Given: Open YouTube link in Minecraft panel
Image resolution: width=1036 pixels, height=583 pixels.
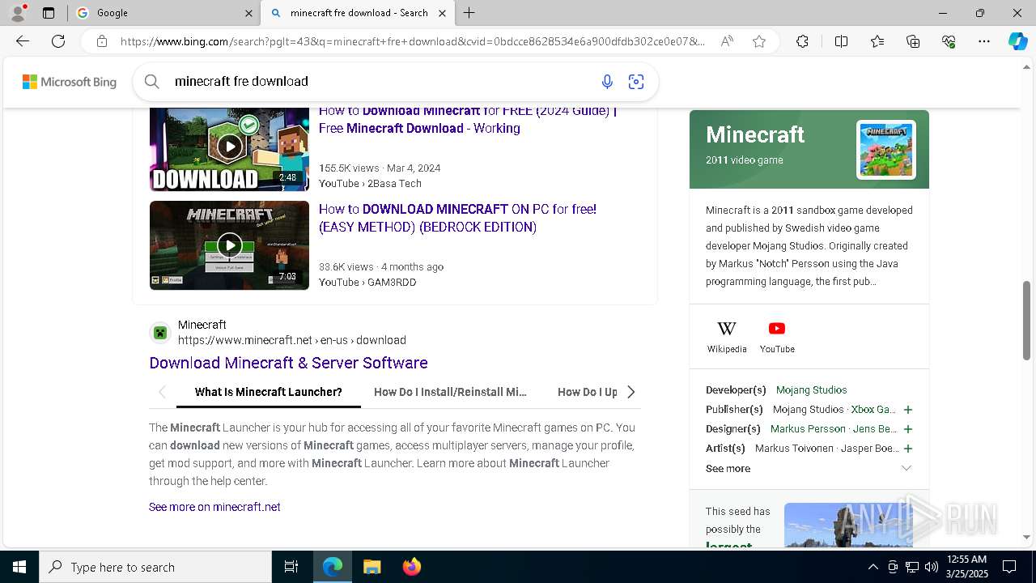Looking at the screenshot, I should pos(777,336).
